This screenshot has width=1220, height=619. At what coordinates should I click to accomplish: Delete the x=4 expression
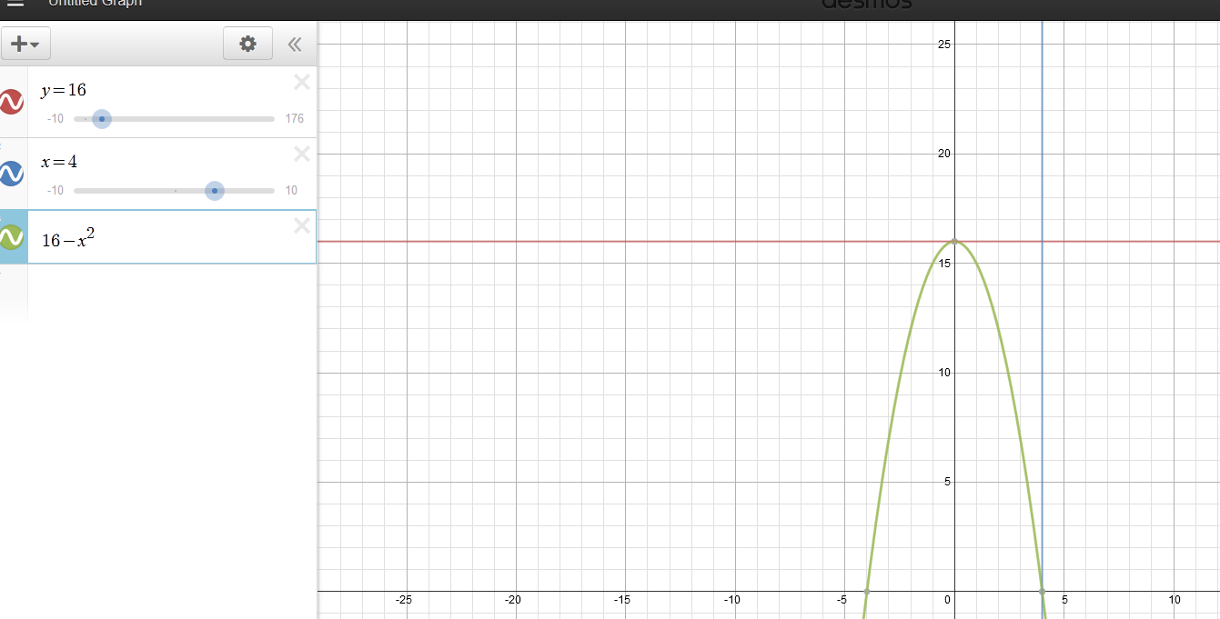pos(302,154)
